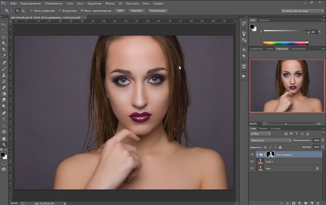
Task: Click the 'Полный экран' button
Action: click(x=158, y=11)
